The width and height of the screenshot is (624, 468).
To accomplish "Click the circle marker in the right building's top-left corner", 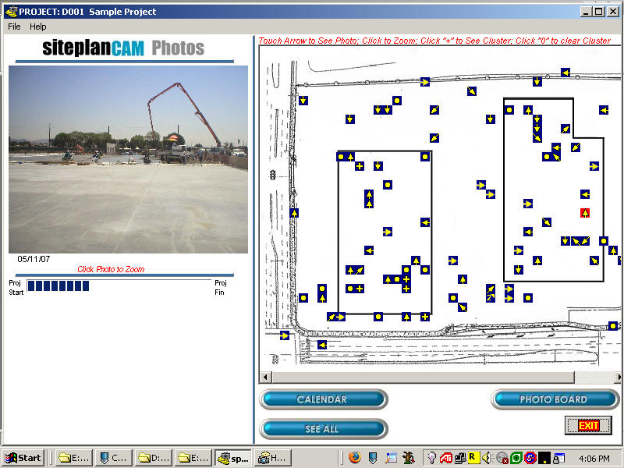I will [509, 110].
